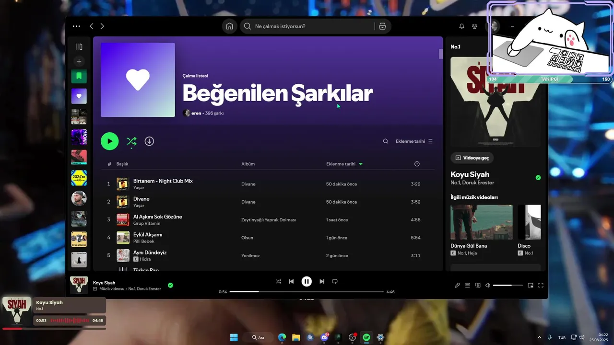
Task: Select the song 'Eylül Akşamı'
Action: click(148, 234)
